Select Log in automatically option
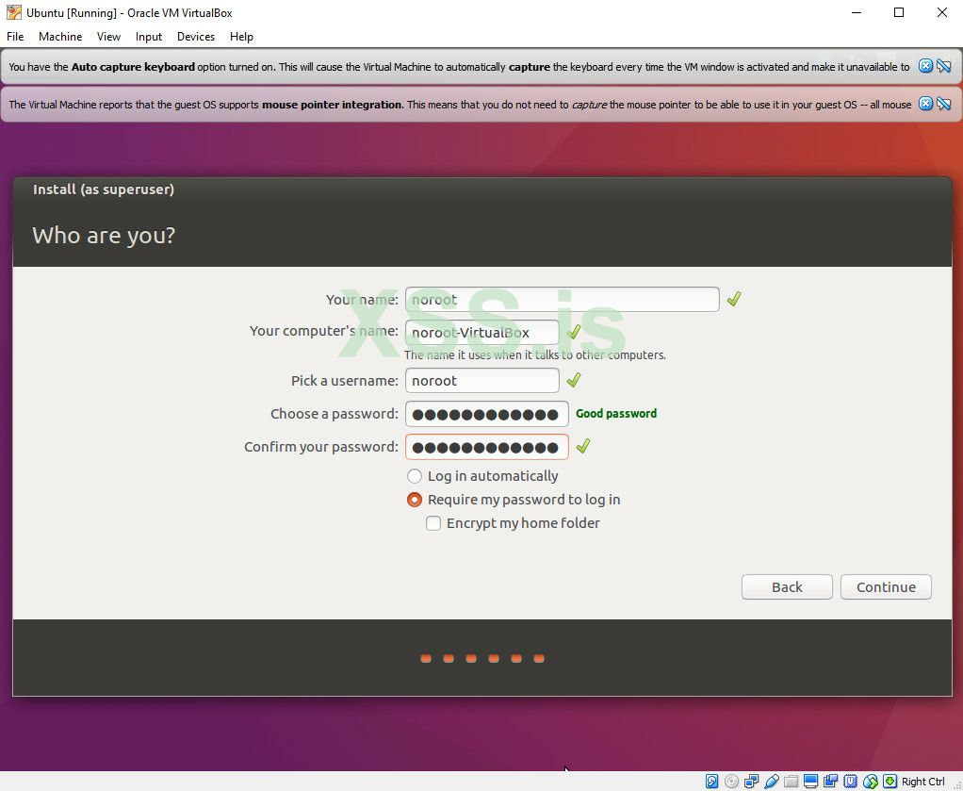The image size is (963, 791). (482, 476)
